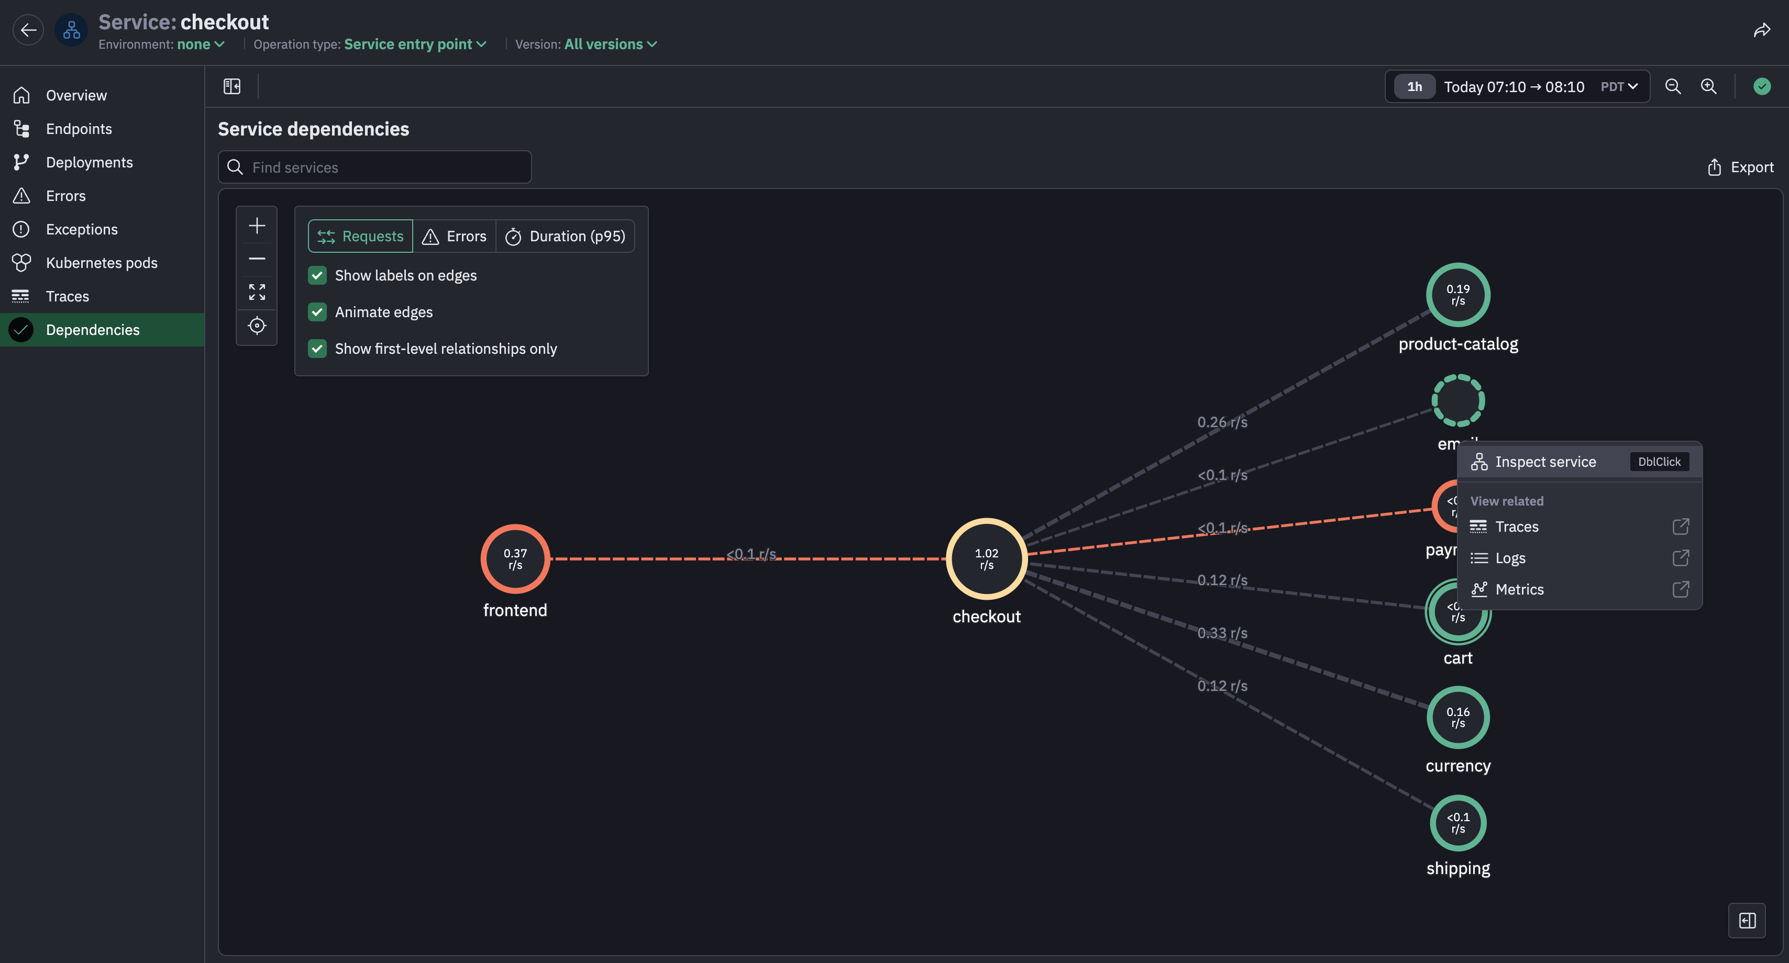Expand the Environment none dropdown
Image resolution: width=1789 pixels, height=963 pixels.
click(x=200, y=44)
